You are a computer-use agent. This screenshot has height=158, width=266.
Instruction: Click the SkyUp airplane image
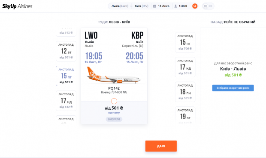[x=114, y=75]
